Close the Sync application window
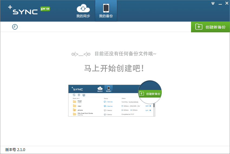Viewport: 230px width, 154px height. pyautogui.click(x=227, y=3)
